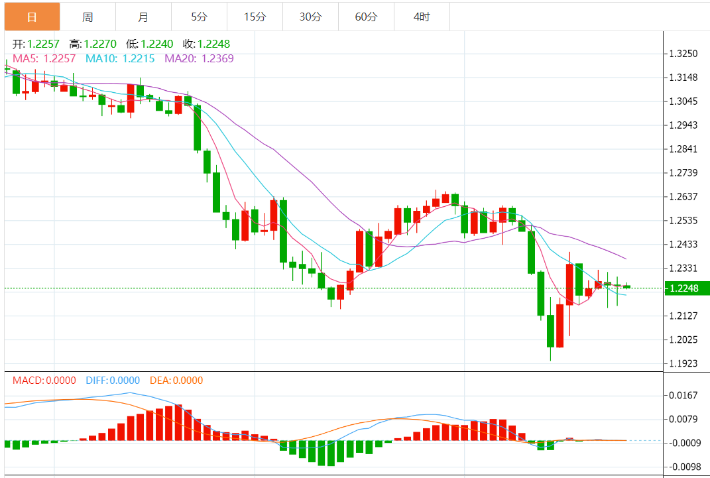
Task: Click the 1.3148 price axis label
Action: [x=683, y=78]
